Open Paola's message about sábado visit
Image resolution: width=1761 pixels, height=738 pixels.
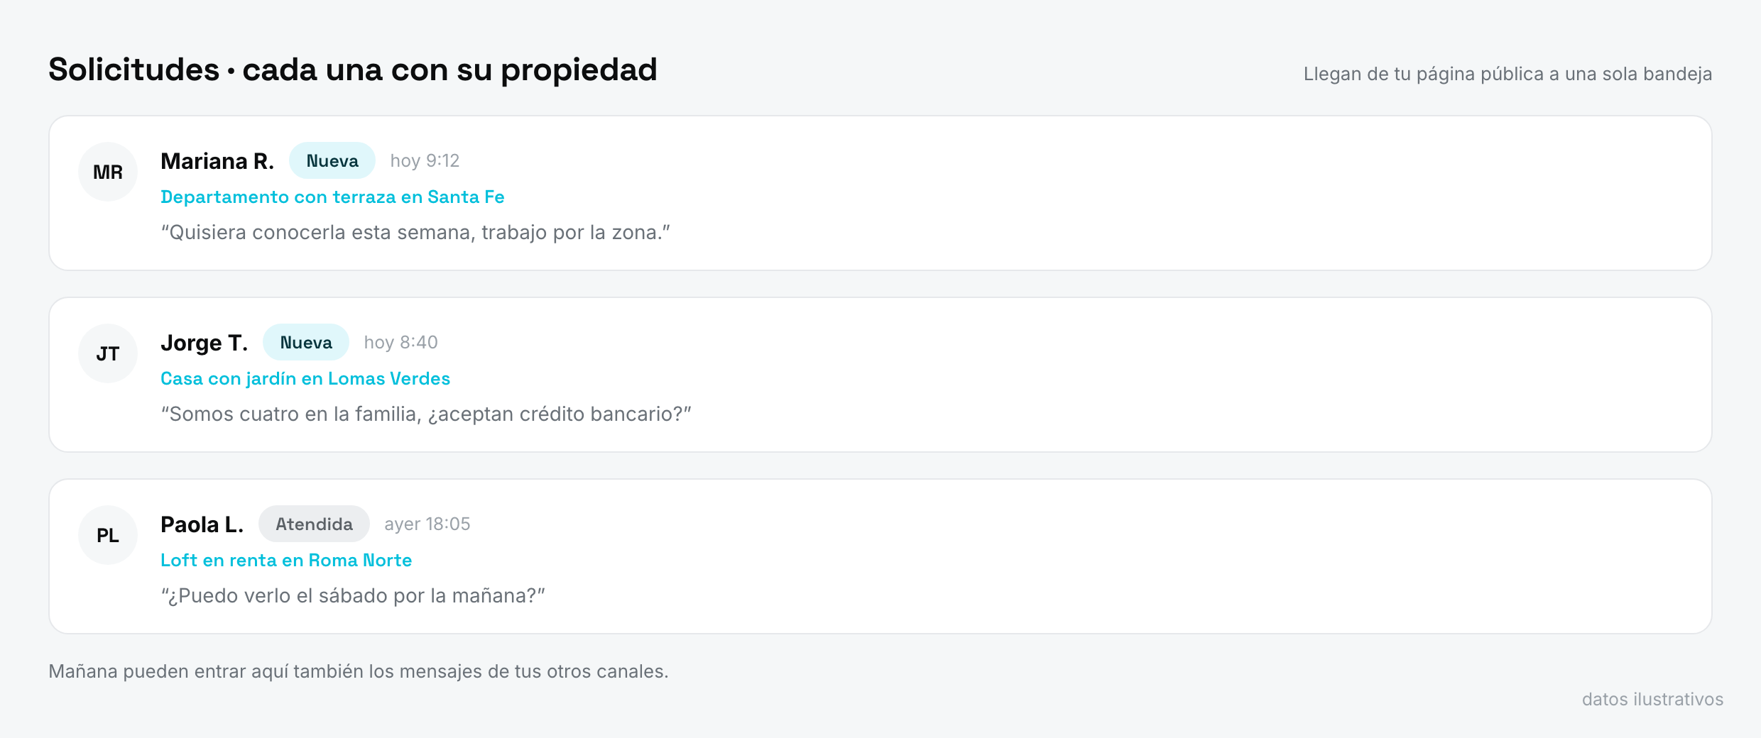click(x=353, y=596)
